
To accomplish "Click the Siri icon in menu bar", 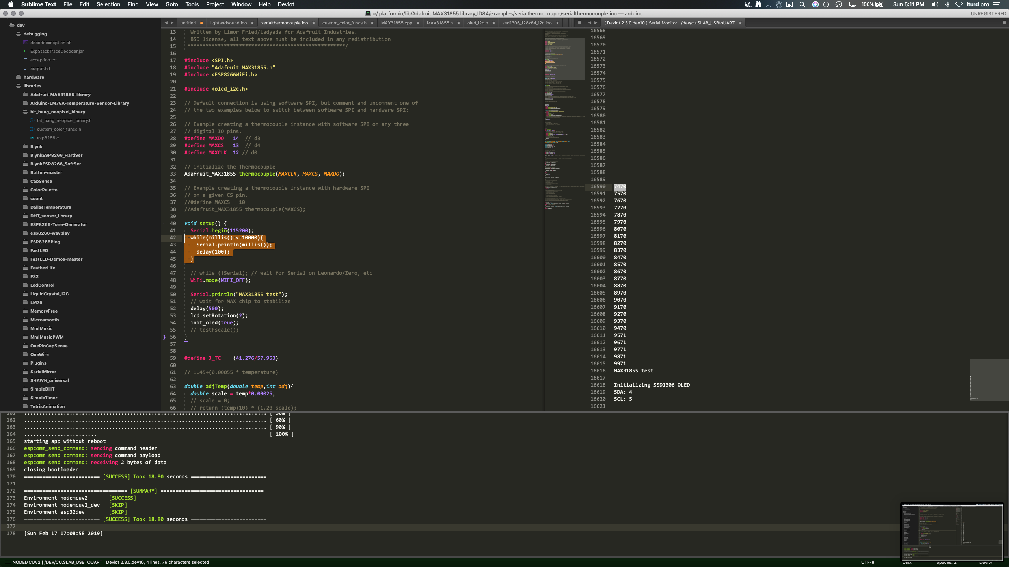I will coord(815,4).
